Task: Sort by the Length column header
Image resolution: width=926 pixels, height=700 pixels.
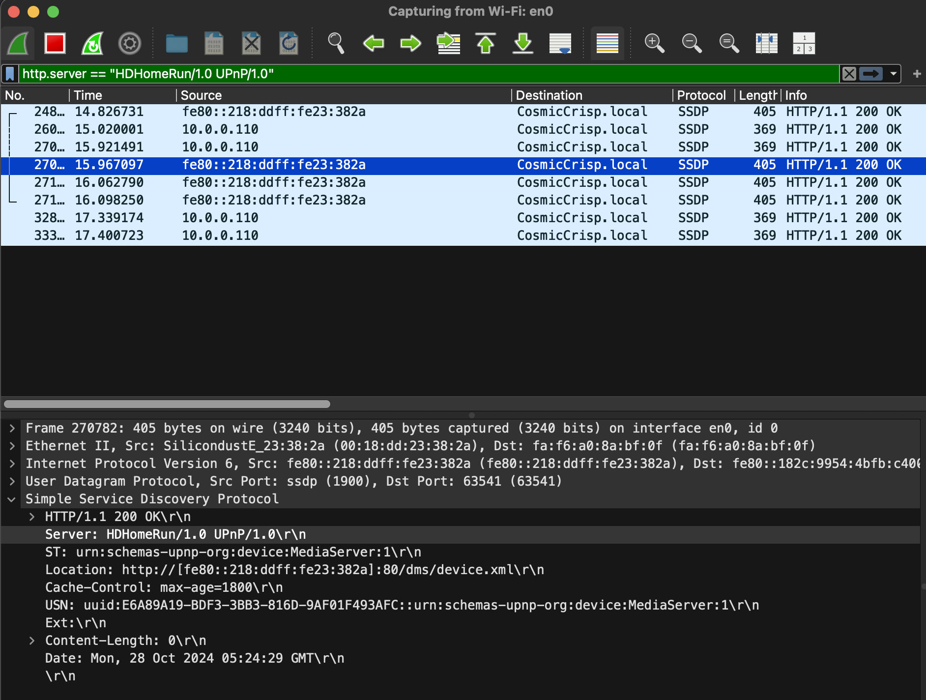Action: [758, 95]
